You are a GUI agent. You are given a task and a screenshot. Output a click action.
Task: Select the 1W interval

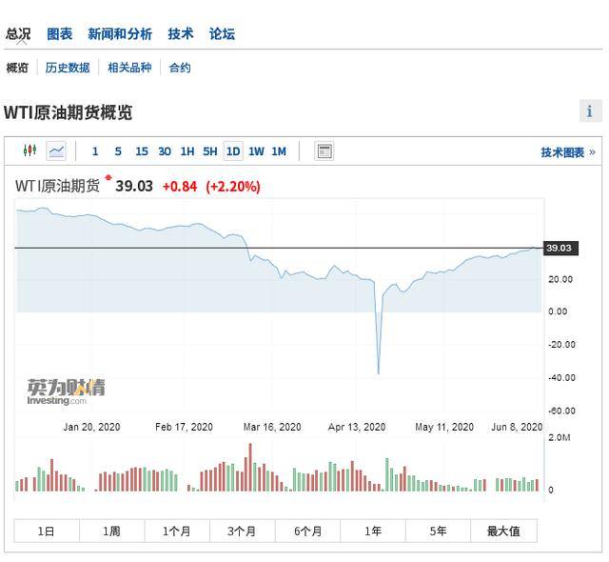(256, 151)
